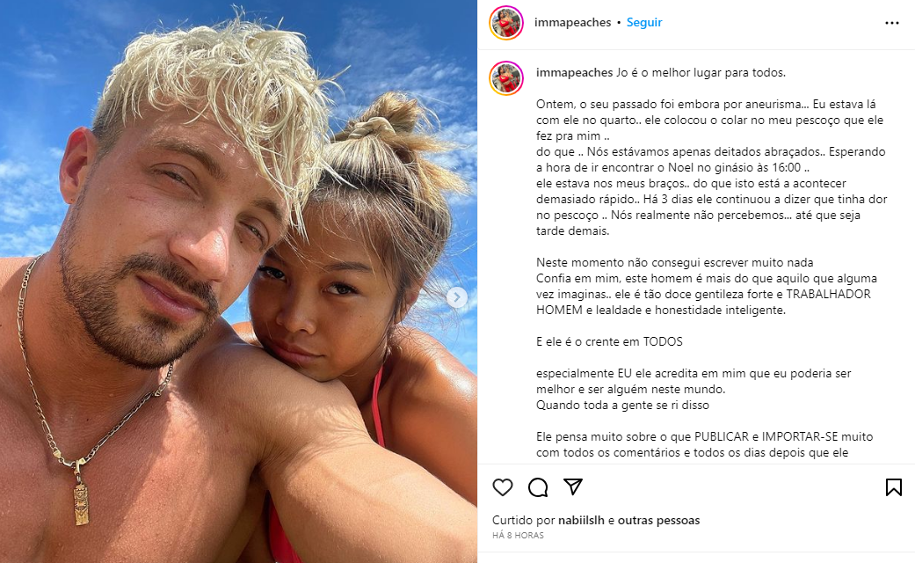Open the immapeaches profile from header username
915x563 pixels.
572,22
